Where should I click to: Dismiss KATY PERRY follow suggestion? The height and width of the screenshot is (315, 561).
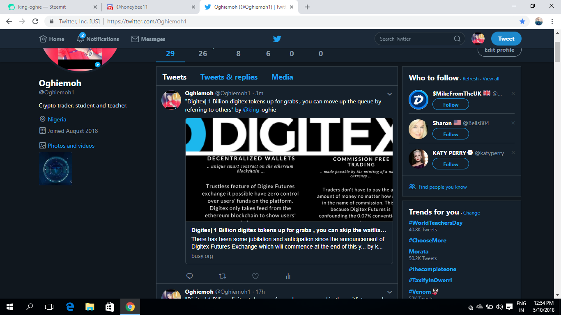[513, 153]
